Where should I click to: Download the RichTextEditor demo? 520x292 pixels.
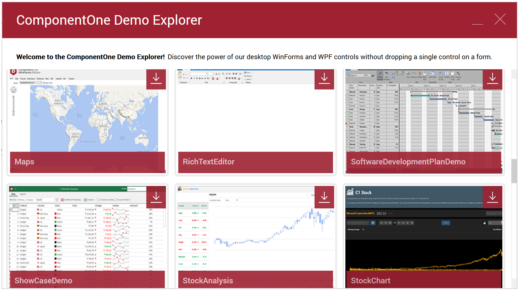[324, 79]
